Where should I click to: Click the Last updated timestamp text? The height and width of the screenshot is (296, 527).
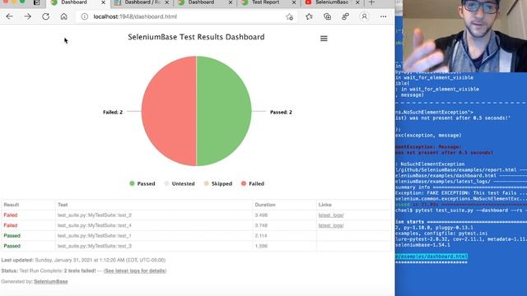(83, 260)
